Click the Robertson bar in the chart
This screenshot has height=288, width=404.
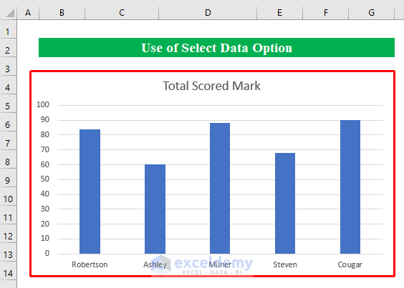coord(90,192)
